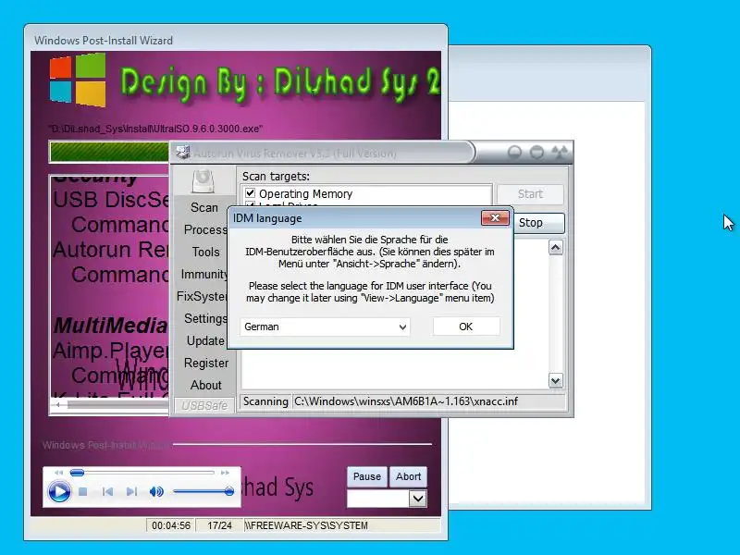The width and height of the screenshot is (740, 555).
Task: Select the Autorun Re entry in the install list
Action: pyautogui.click(x=111, y=249)
